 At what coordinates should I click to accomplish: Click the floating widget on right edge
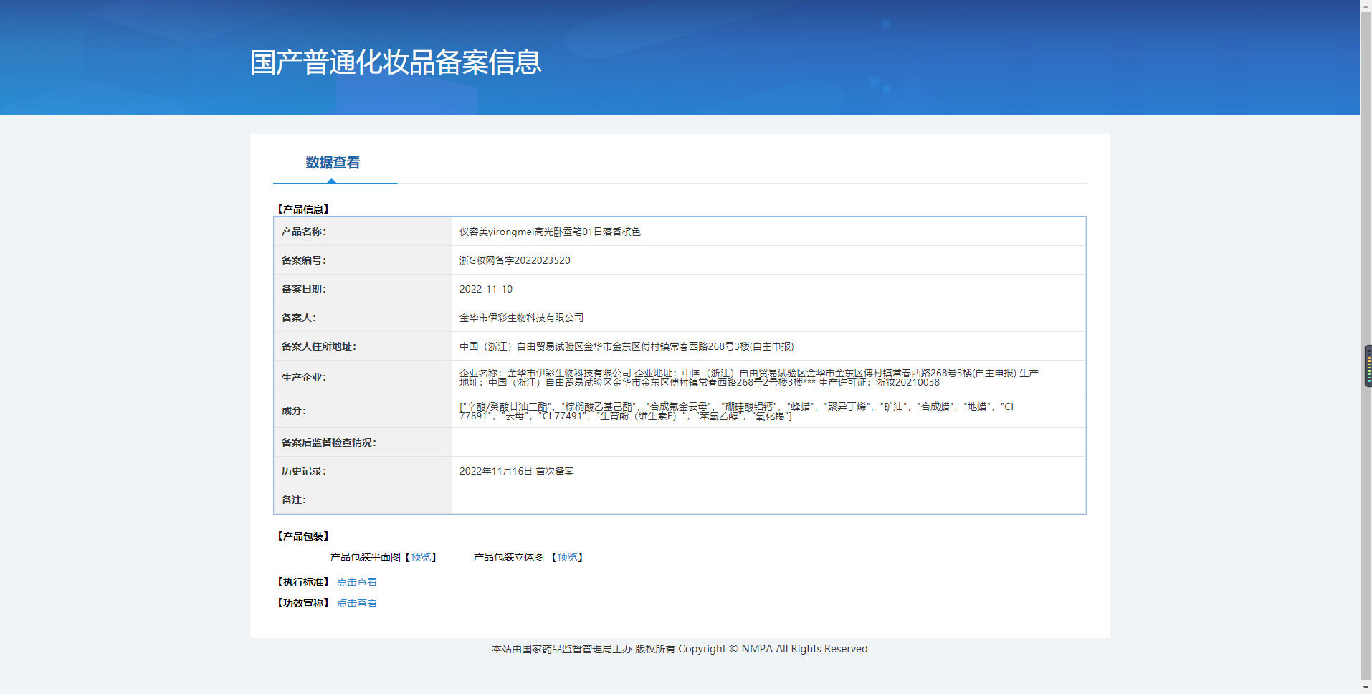[x=1368, y=366]
